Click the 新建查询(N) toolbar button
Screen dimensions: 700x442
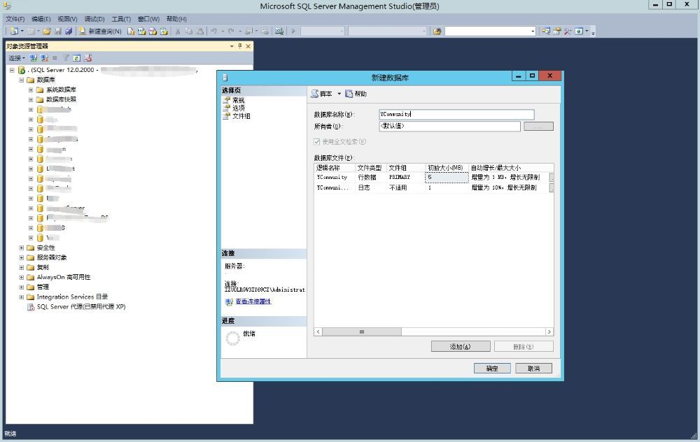[100, 31]
